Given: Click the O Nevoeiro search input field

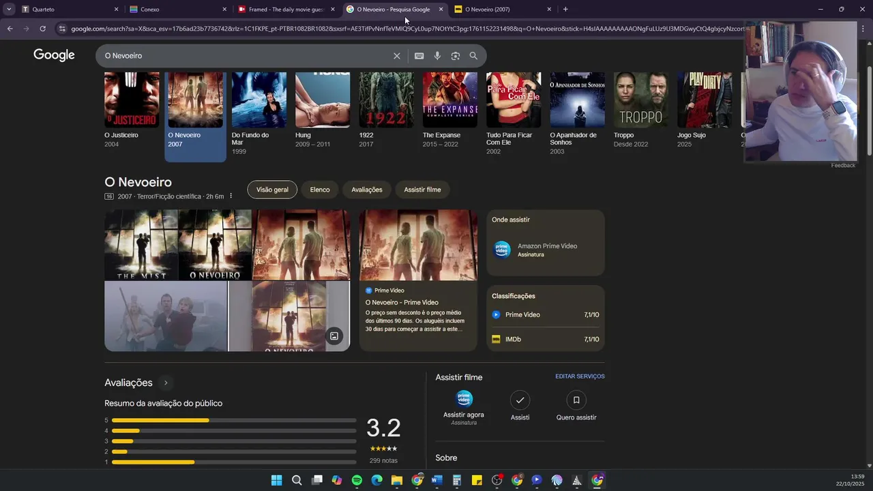Looking at the screenshot, I should coord(246,56).
